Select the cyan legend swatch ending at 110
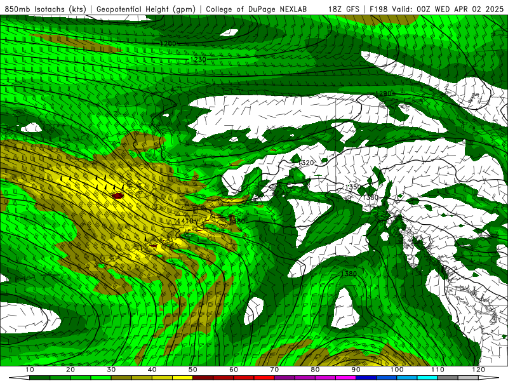The height and width of the screenshot is (381, 508). (427, 378)
